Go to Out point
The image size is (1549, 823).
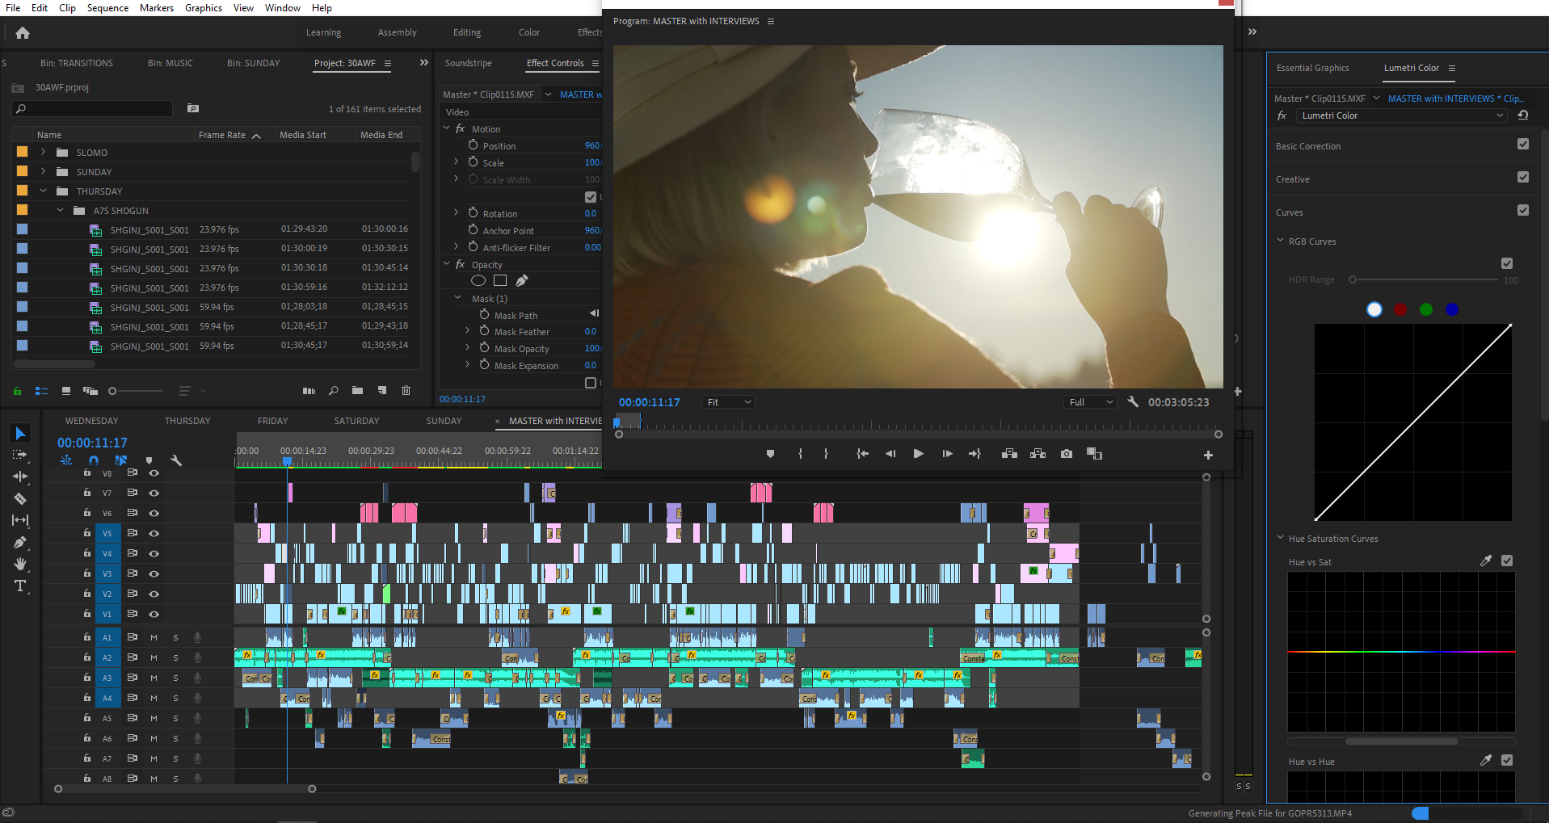click(x=974, y=454)
